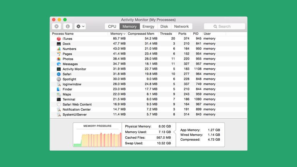
Task: Sort by User column header
Action: pos(214,34)
